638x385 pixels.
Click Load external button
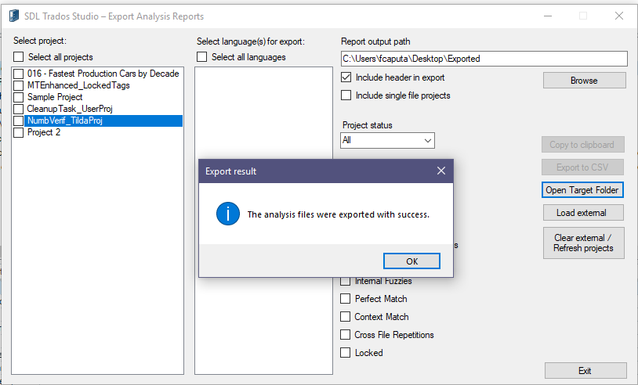click(x=583, y=213)
